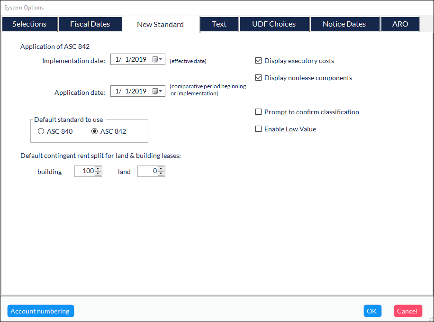Screen dimensions: 434x322
Task: Switch to the Selections tab
Action: point(29,24)
